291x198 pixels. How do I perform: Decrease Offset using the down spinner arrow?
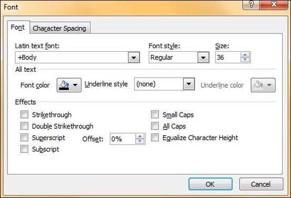click(139, 141)
